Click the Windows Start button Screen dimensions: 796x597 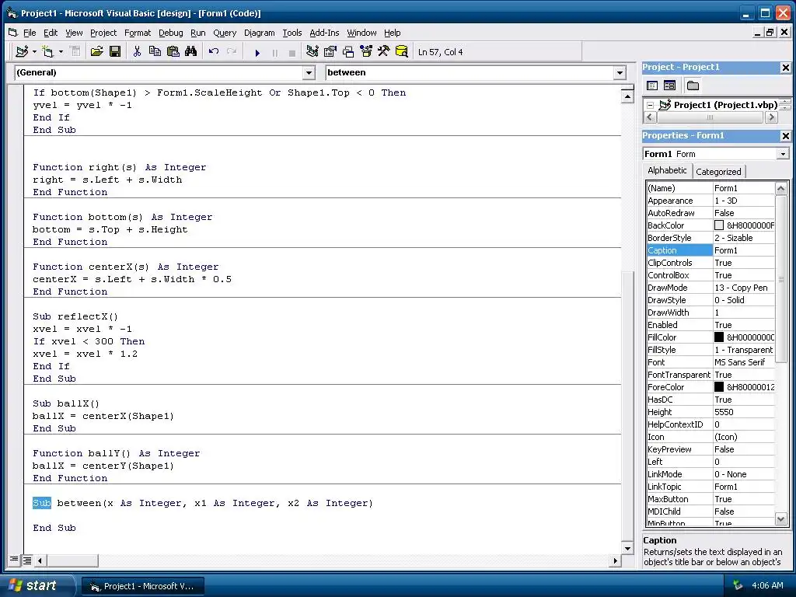(x=37, y=585)
